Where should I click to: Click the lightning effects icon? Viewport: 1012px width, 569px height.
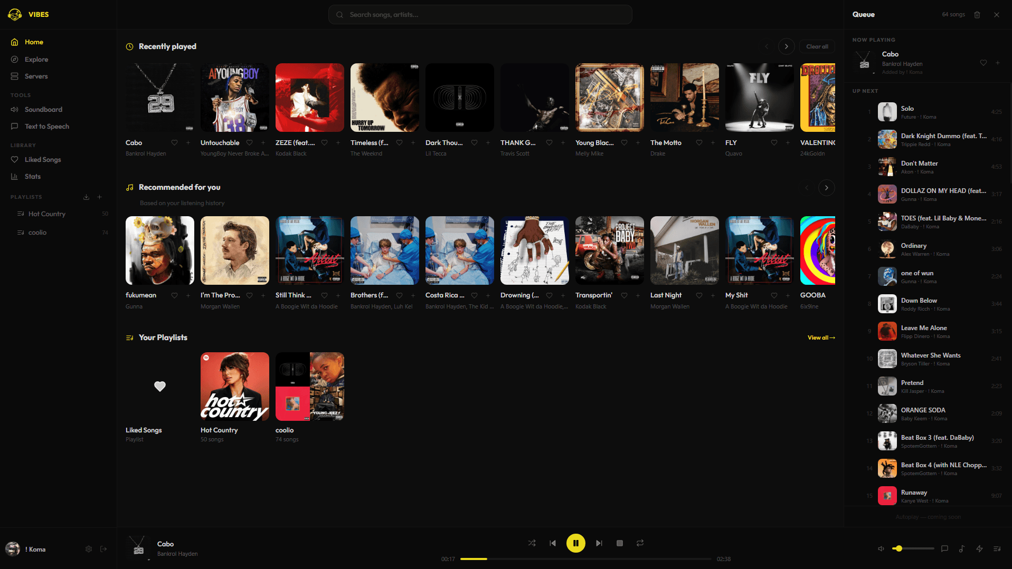tap(980, 548)
